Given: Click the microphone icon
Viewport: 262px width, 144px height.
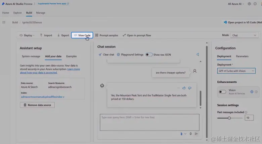Looking at the screenshot, I should [190, 134].
